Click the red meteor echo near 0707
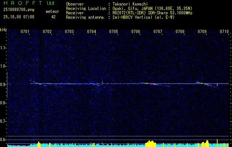Image resolution: width=232 pixels, height=147 pixels. coord(150,84)
